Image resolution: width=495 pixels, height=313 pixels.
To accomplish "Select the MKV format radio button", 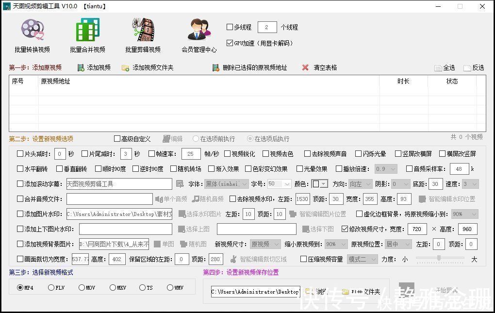I will [113, 287].
